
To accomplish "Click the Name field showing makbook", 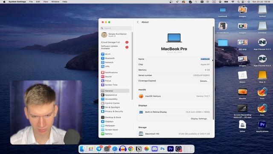I will pos(205,59).
